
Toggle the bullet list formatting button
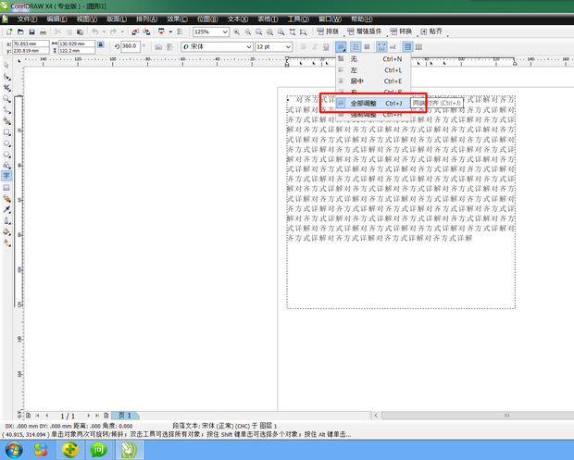(x=356, y=46)
